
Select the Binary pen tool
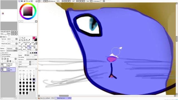[x=25, y=50]
